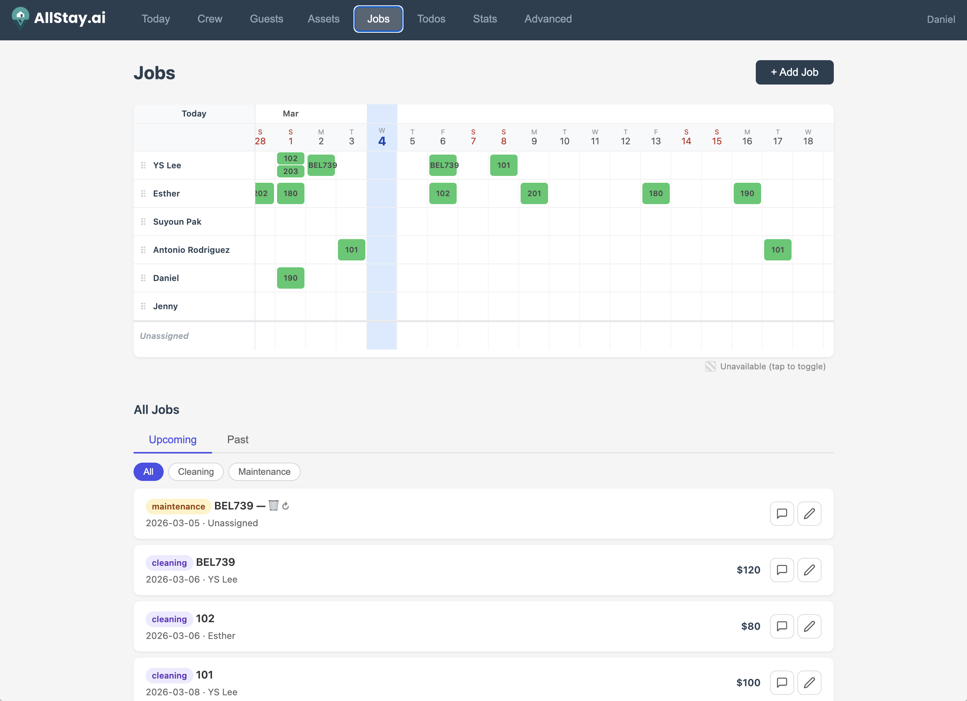Toggle unavailability on Jenny's Wednesday cell
This screenshot has height=701, width=967.
coord(382,306)
